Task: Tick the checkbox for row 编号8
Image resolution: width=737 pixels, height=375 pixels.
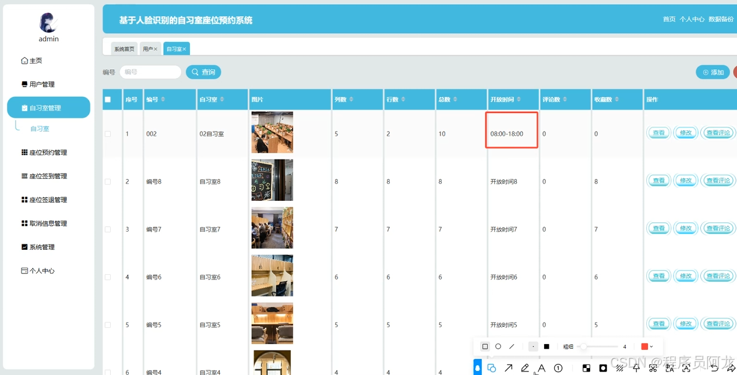Action: [107, 182]
